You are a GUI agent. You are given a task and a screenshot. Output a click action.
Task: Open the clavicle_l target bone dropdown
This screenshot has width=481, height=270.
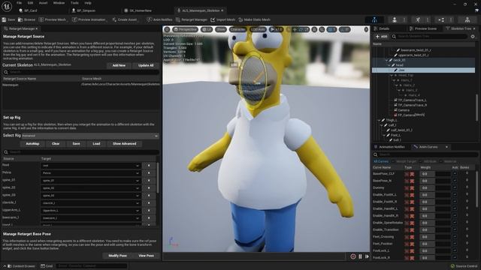click(91, 203)
